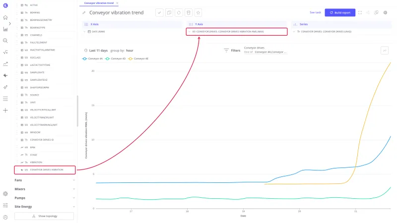This screenshot has width=397, height=223.
Task: Close the Conveyor vibration trend tab
Action: click(x=117, y=3)
